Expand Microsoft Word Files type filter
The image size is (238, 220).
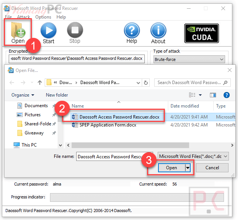[193, 156]
